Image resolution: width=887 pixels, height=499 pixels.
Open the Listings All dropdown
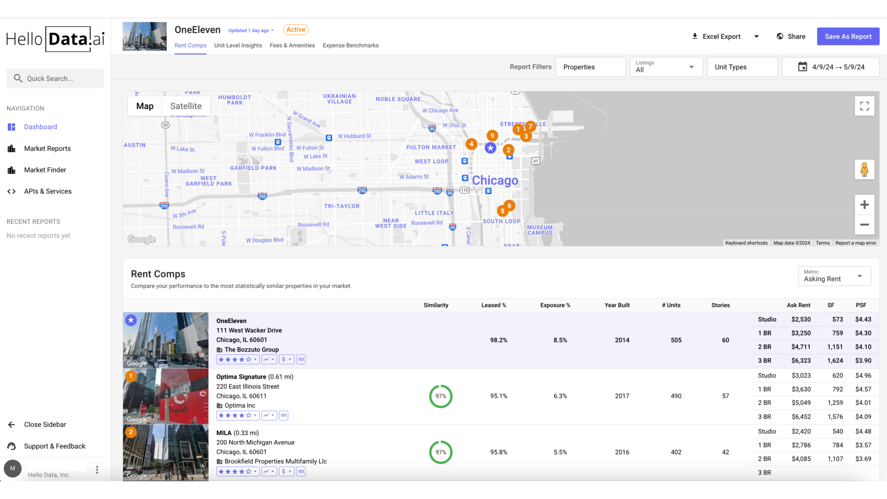(666, 67)
